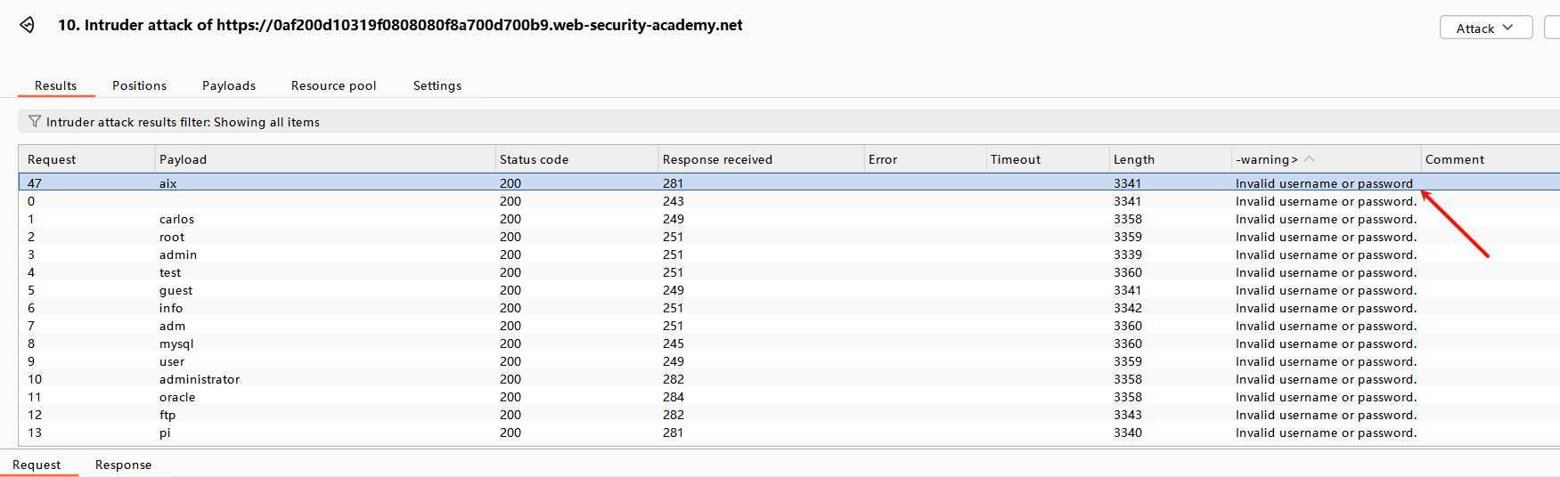Image resolution: width=1560 pixels, height=477 pixels.
Task: Sort by the Response received column
Action: point(717,159)
